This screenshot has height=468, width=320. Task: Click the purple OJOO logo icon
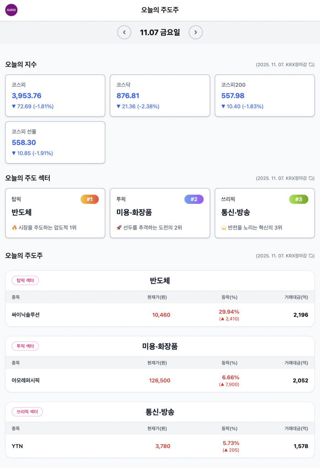point(11,10)
